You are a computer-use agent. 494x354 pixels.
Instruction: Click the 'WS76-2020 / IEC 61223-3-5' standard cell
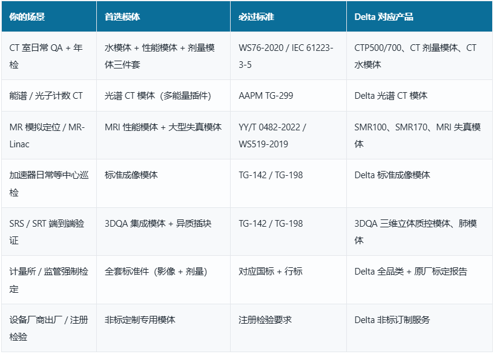[288, 56]
